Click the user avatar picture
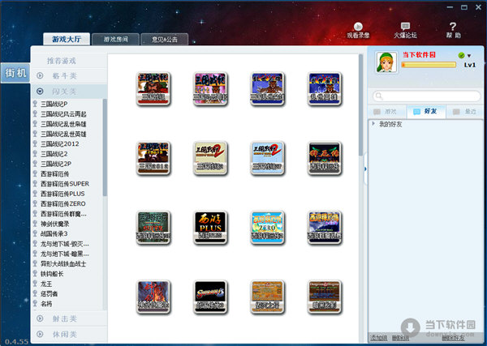Viewport: 487px width, 346px height. pos(386,62)
